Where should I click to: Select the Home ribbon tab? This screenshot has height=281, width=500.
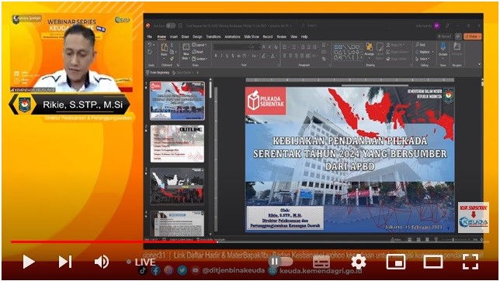point(161,37)
